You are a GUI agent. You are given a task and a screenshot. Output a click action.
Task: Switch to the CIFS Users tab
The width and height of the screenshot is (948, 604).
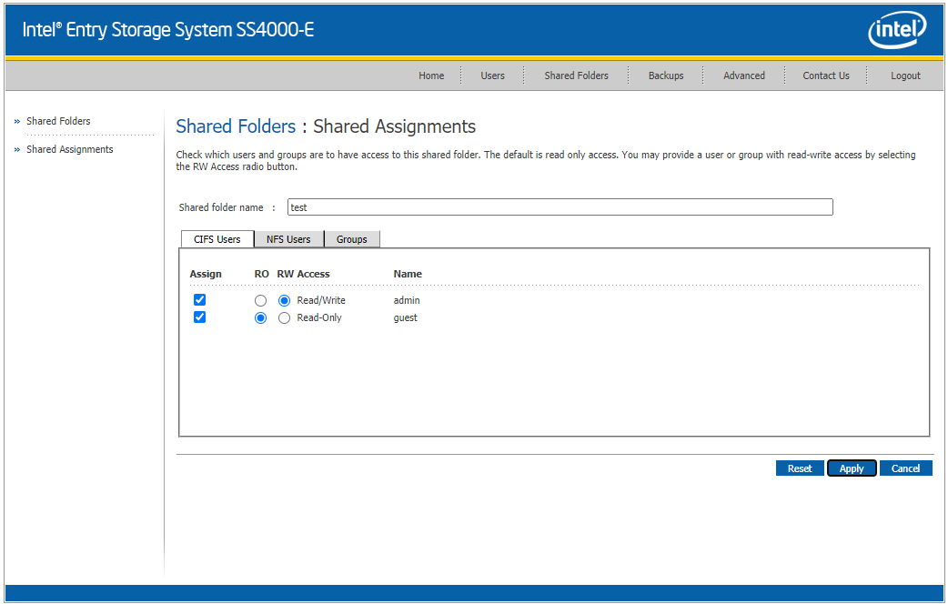(x=217, y=239)
